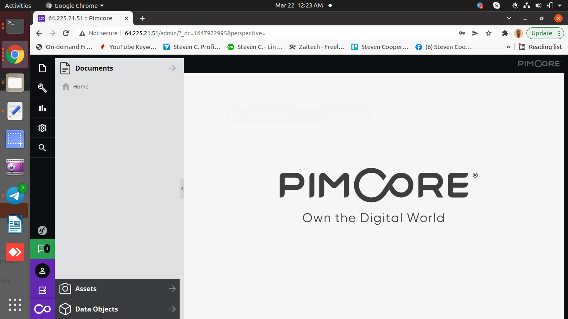Image resolution: width=568 pixels, height=319 pixels.
Task: Open notifications with 3 badge
Action: pyautogui.click(x=42, y=249)
